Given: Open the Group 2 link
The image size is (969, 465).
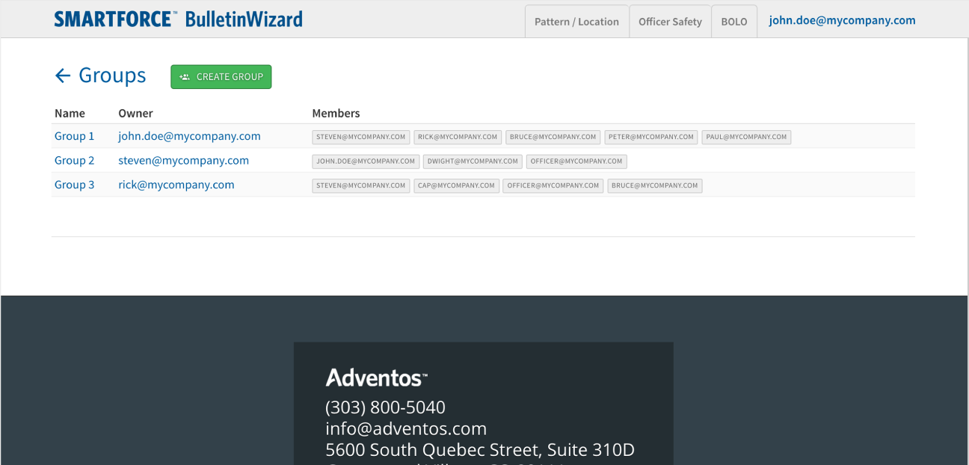Looking at the screenshot, I should [75, 161].
